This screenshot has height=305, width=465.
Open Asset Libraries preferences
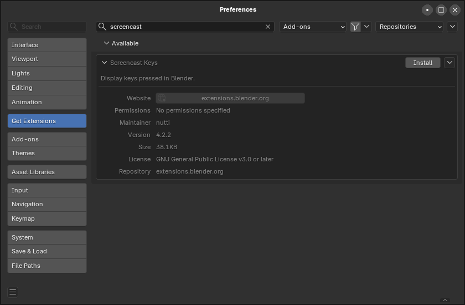[47, 172]
